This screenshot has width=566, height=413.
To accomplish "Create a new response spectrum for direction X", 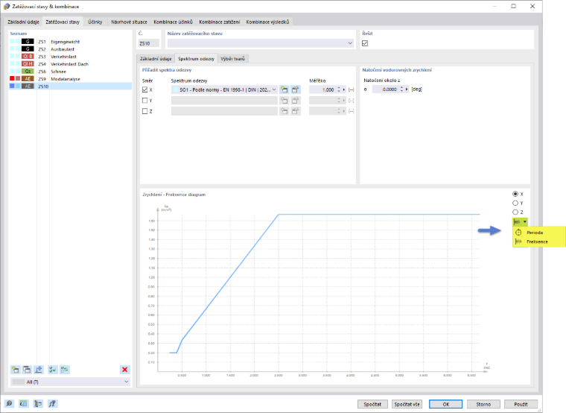I will point(284,89).
